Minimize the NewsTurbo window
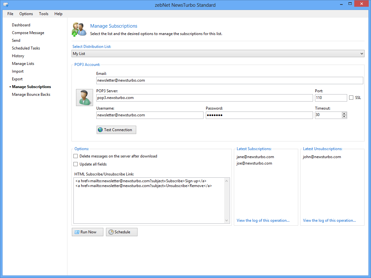 point(341,4)
